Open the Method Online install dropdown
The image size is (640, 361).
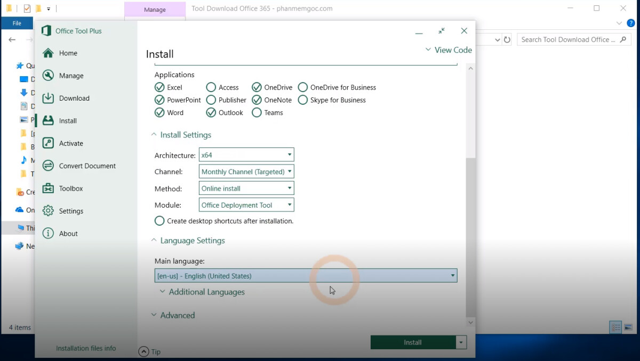(x=246, y=188)
